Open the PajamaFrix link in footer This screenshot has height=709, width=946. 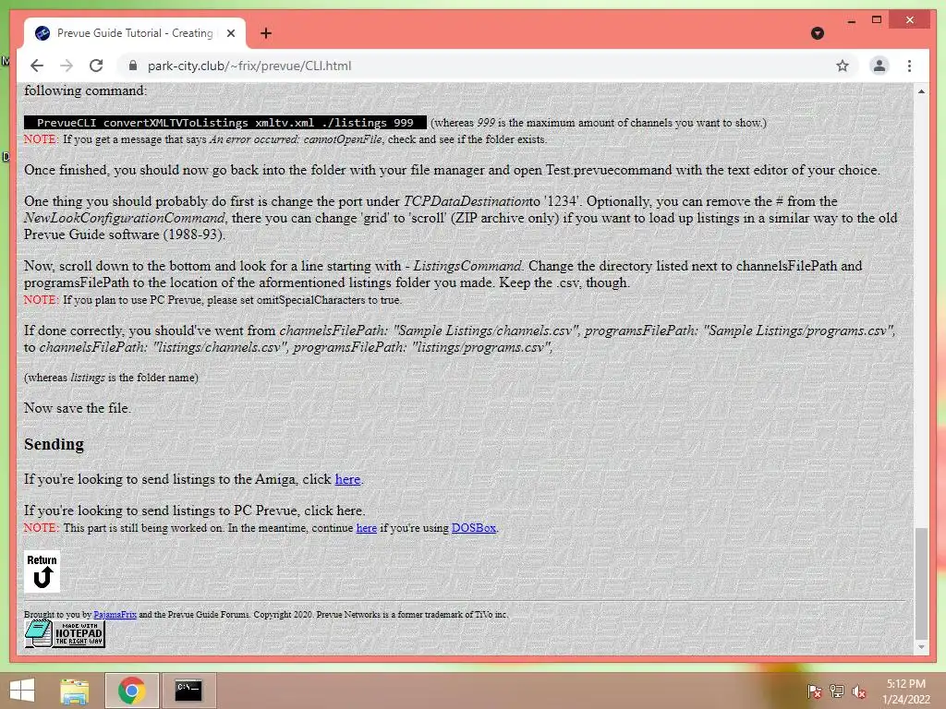pos(115,614)
